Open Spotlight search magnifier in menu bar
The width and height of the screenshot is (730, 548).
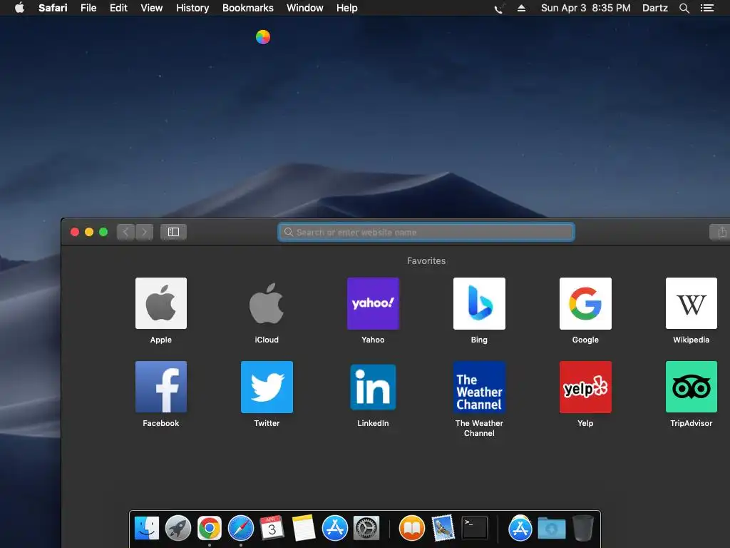(x=684, y=8)
